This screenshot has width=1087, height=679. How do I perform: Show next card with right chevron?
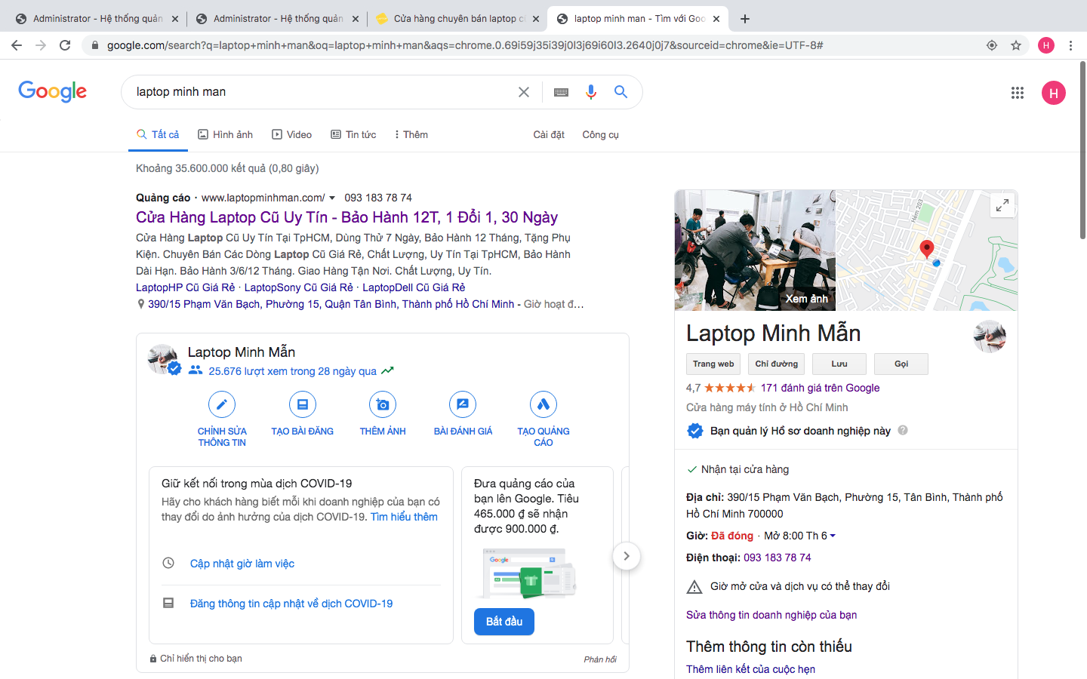tap(627, 556)
